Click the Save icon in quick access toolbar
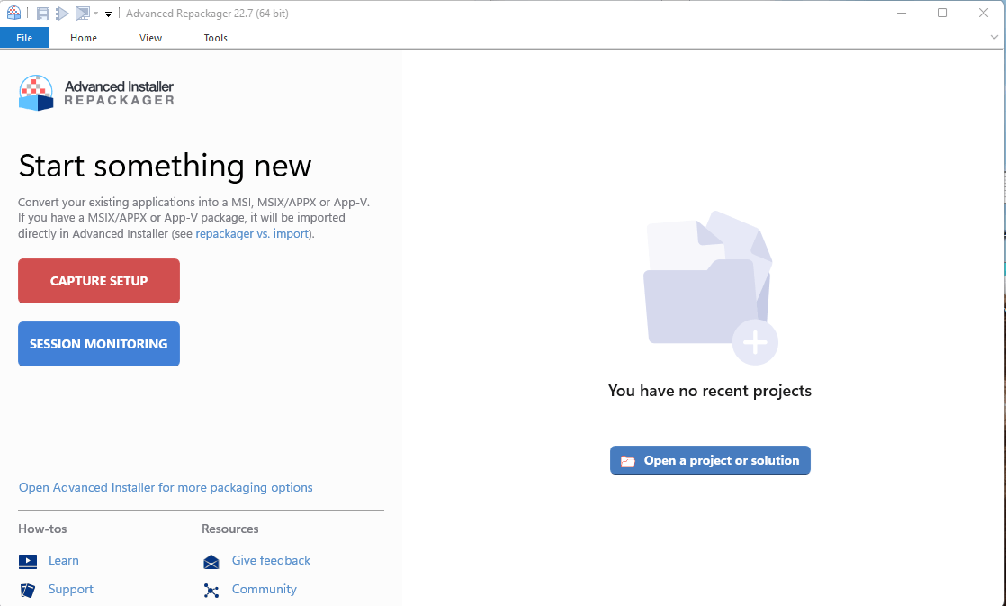1006x606 pixels. coord(42,14)
